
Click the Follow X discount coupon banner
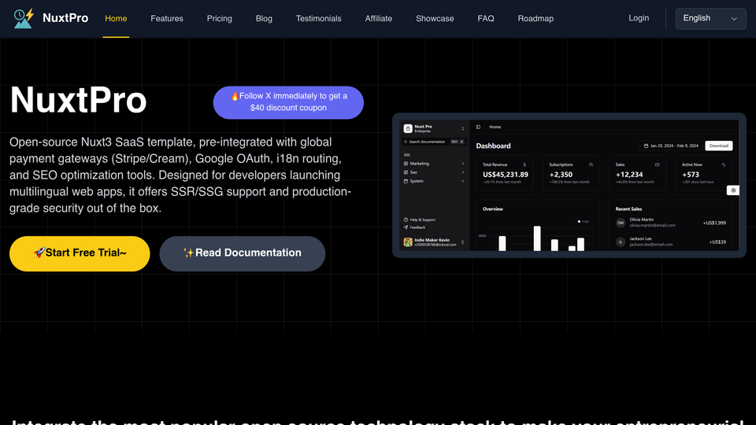288,102
